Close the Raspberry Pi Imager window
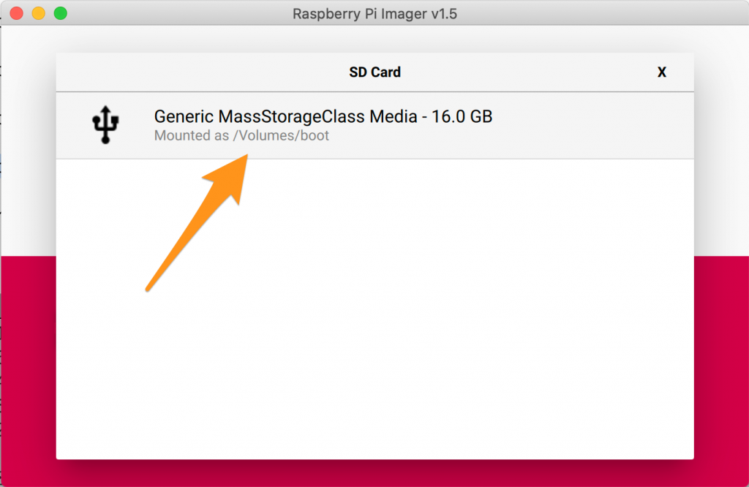Viewport: 749px width, 487px height. click(x=17, y=13)
